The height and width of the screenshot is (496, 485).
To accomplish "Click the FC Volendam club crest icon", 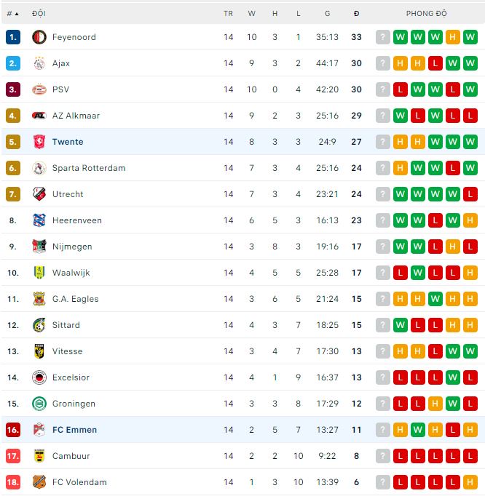I will tap(39, 482).
